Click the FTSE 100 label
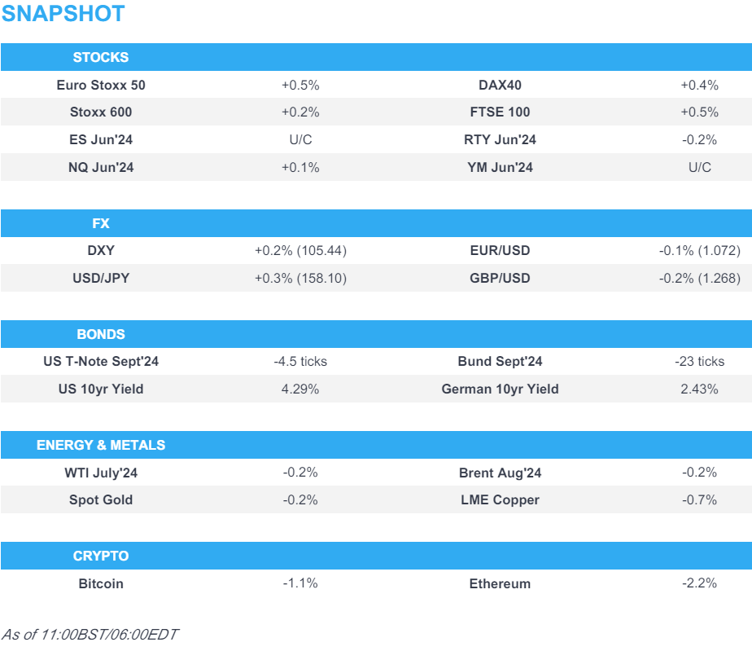The image size is (752, 651). 500,112
